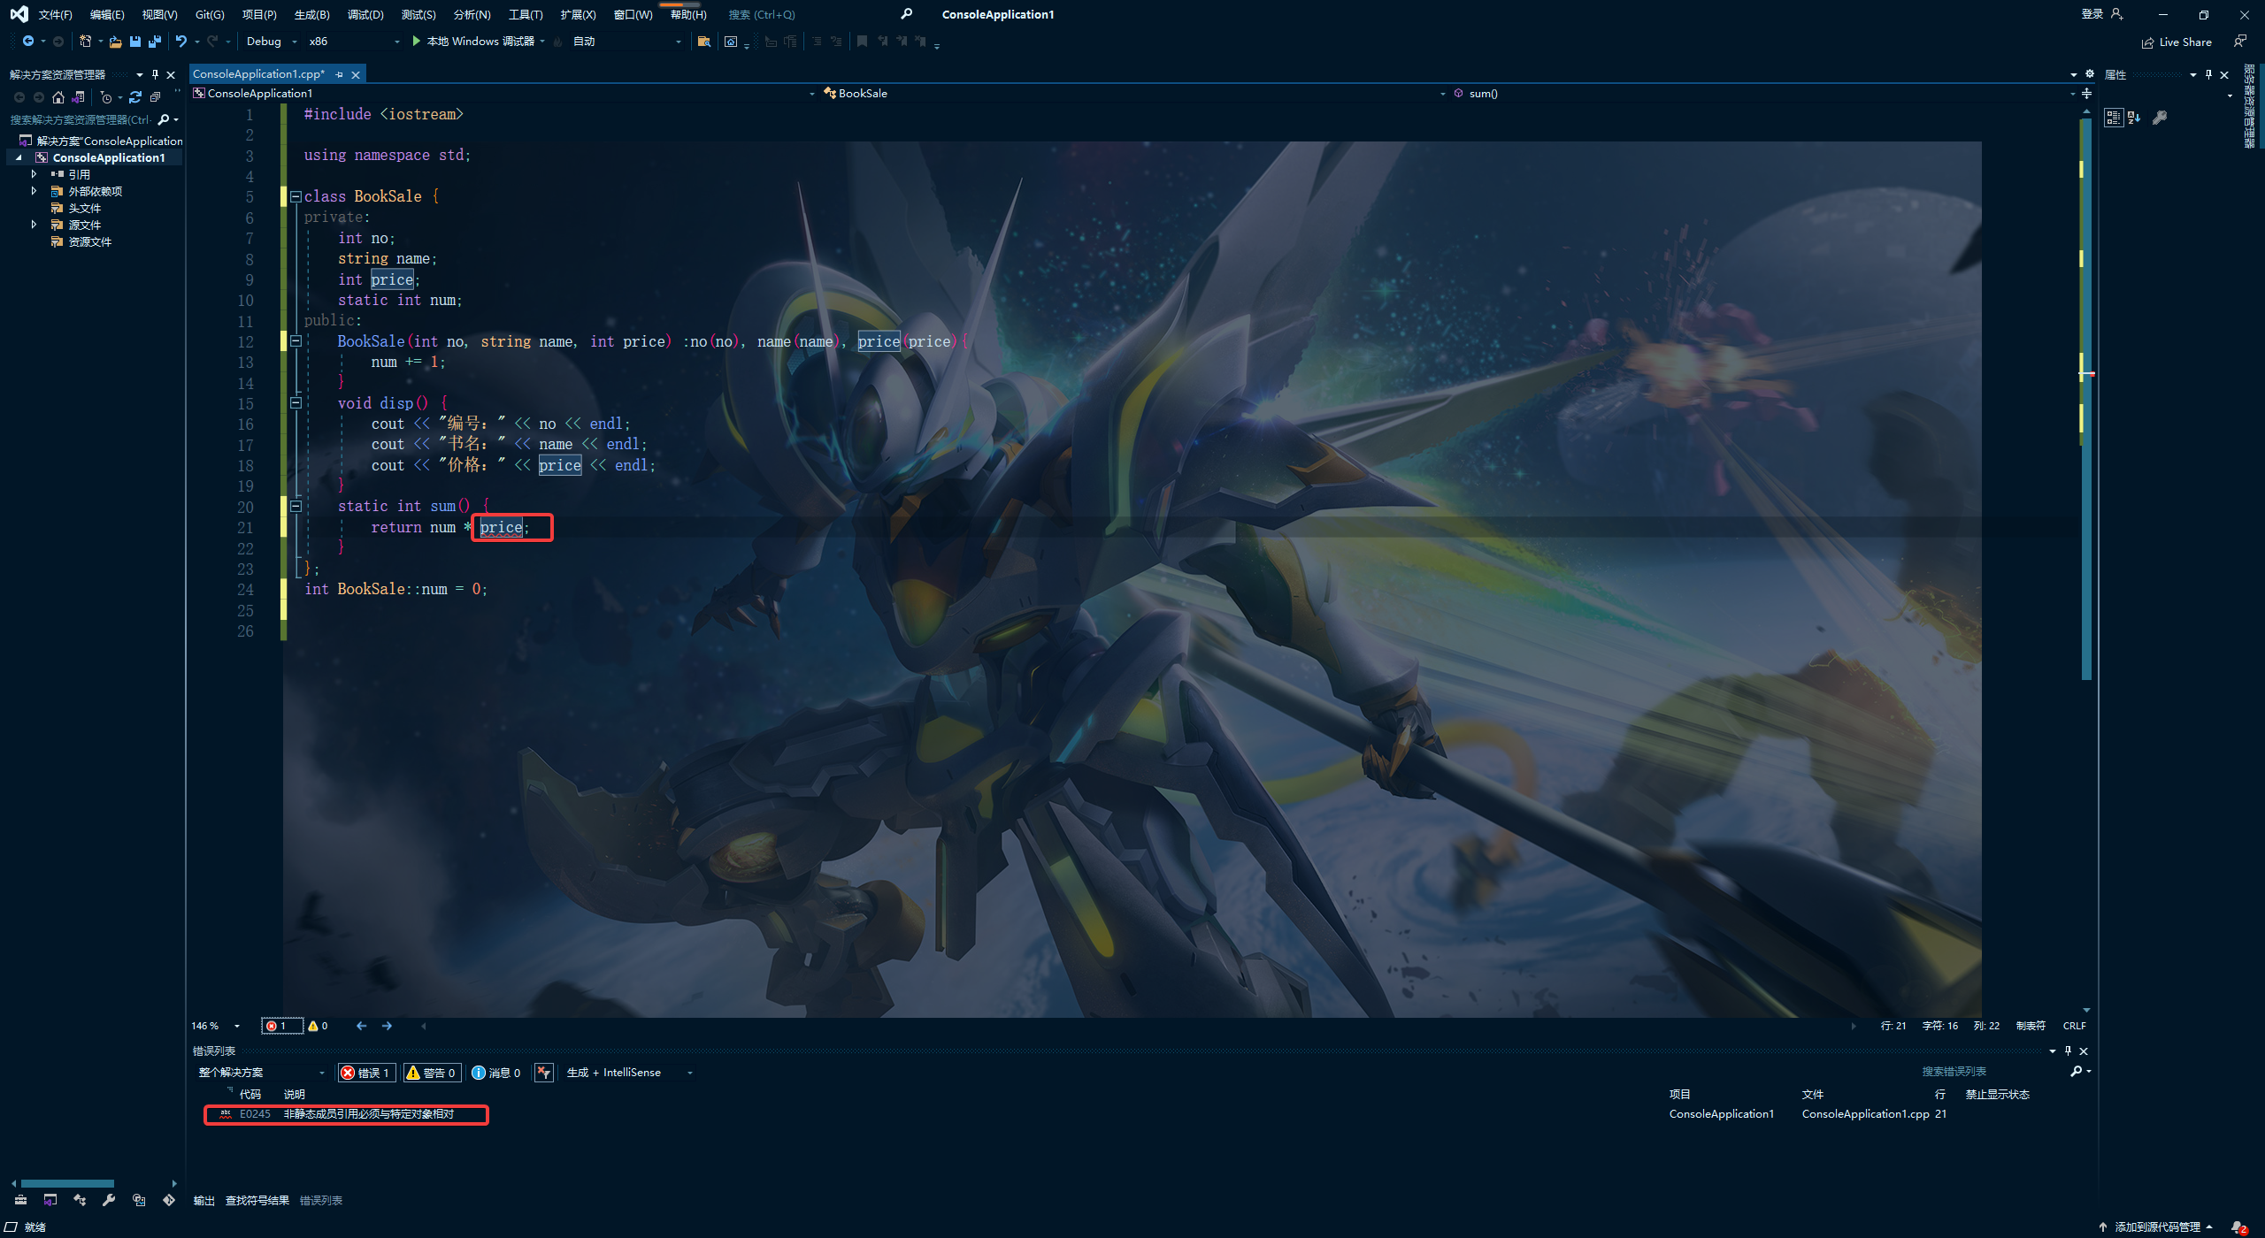The height and width of the screenshot is (1238, 2265).
Task: Click the Undo icon in toolbar
Action: tap(181, 42)
